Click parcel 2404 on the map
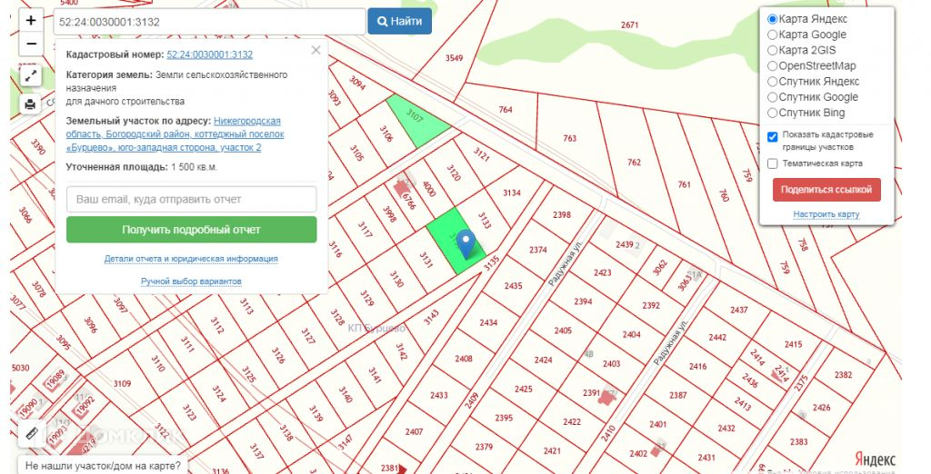The width and height of the screenshot is (931, 474). [631, 334]
